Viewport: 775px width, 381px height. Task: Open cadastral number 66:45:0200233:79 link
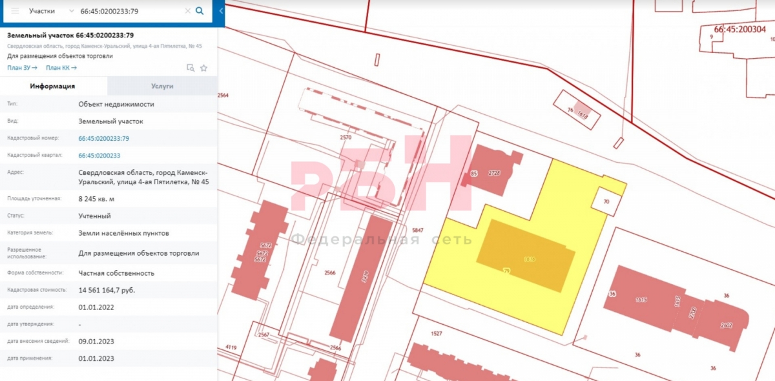pos(103,138)
